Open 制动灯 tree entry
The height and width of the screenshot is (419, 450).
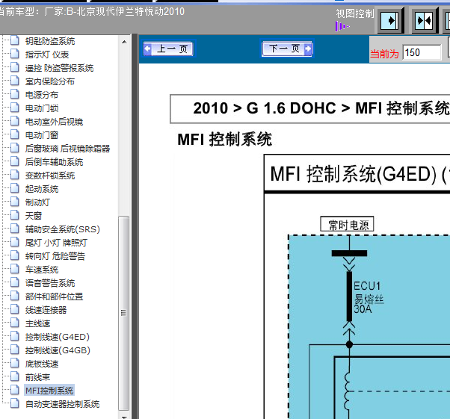[37, 202]
